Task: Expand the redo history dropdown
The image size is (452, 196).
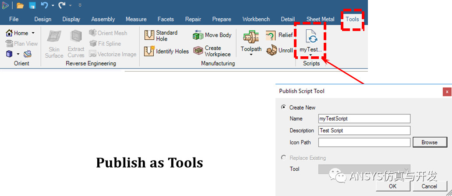Action: point(70,6)
